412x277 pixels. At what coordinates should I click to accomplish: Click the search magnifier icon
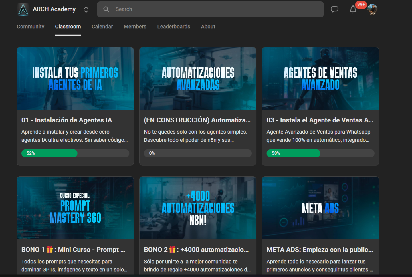pyautogui.click(x=106, y=9)
